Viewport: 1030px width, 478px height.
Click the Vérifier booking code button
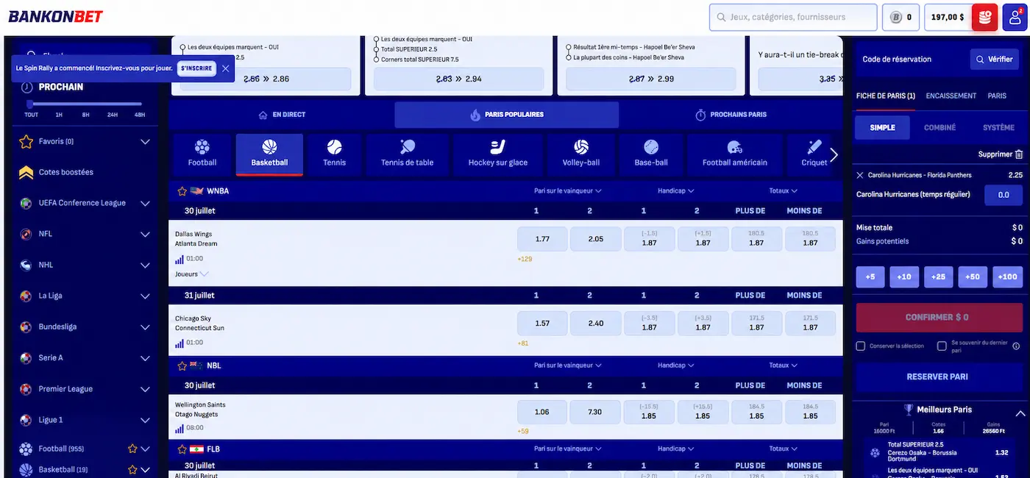994,60
